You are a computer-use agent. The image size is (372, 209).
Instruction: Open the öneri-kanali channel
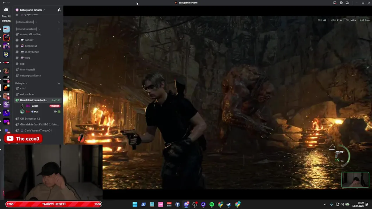38,70
